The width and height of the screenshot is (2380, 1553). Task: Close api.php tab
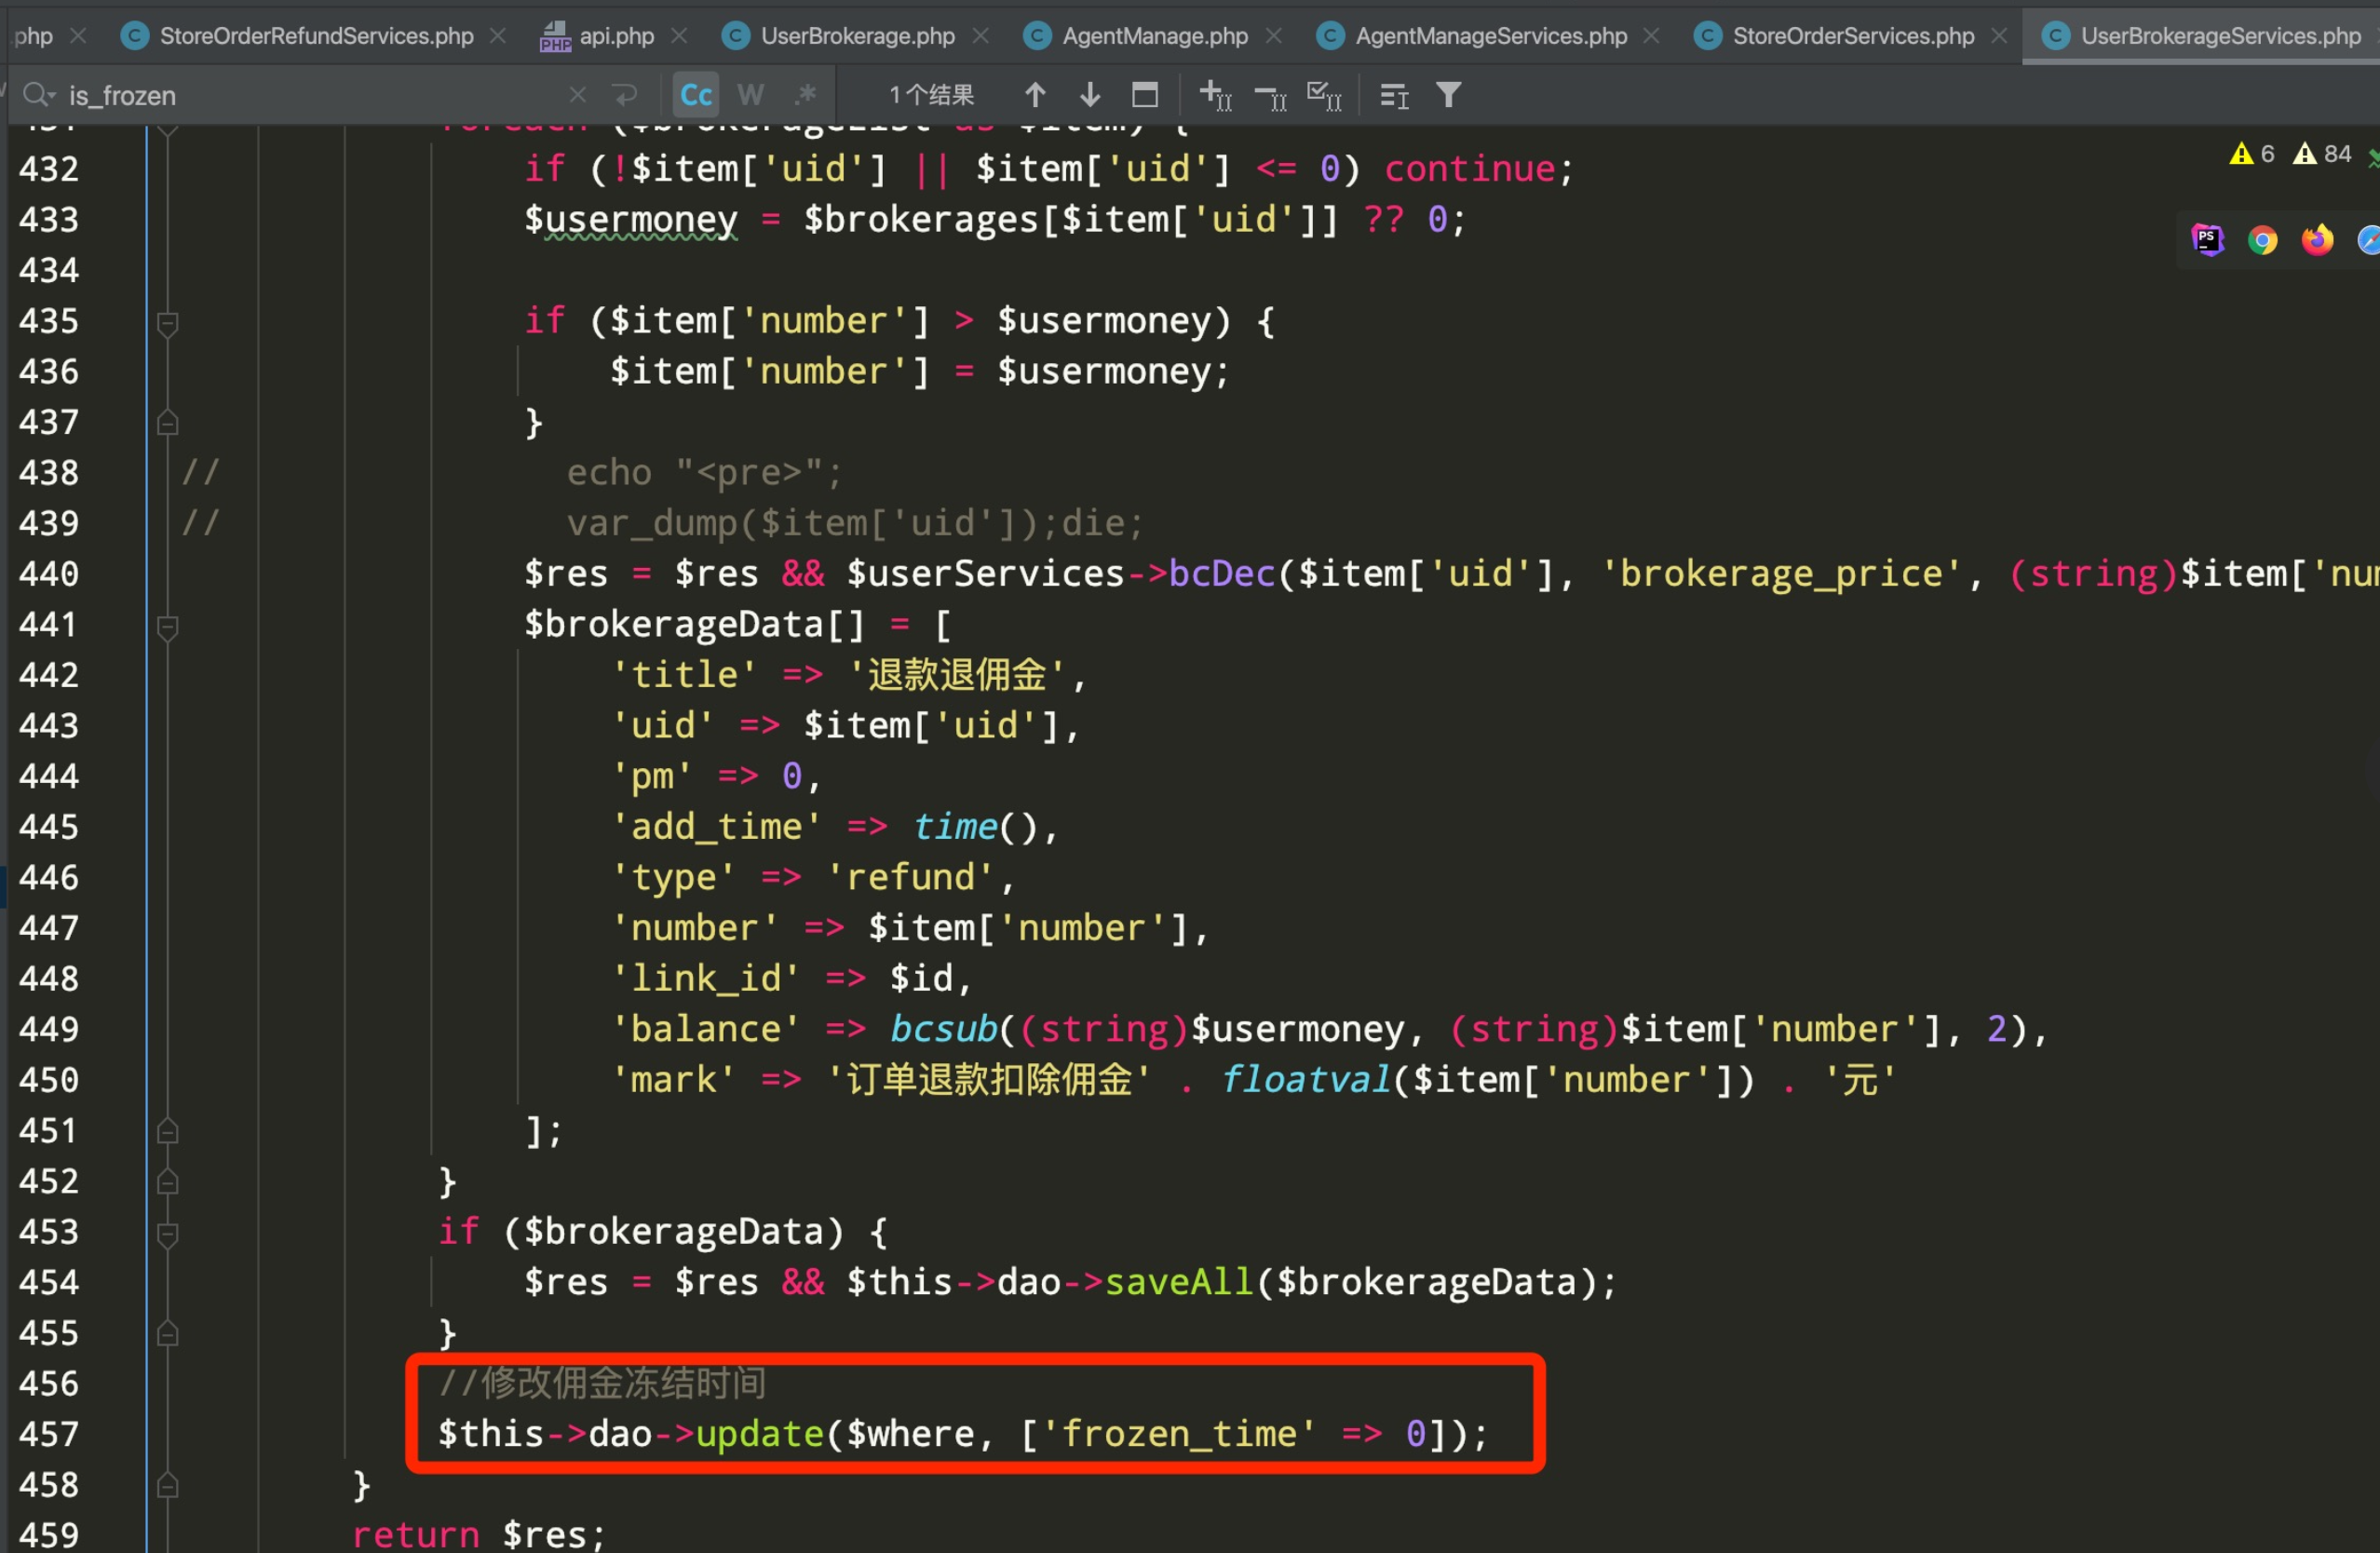pos(679,36)
